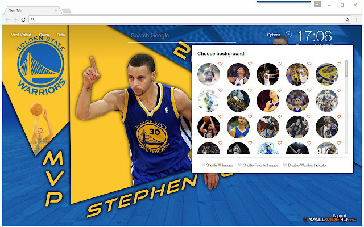Favorite the fifth background in row two
Viewport: 364px width, 227px height.
(x=339, y=90)
